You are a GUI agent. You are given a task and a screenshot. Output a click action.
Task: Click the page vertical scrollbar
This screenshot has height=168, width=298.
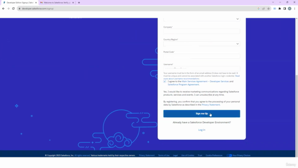297,116
